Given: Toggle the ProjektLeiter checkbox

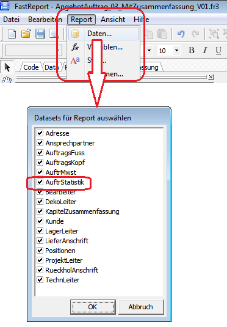Looking at the screenshot, I should coord(40,260).
